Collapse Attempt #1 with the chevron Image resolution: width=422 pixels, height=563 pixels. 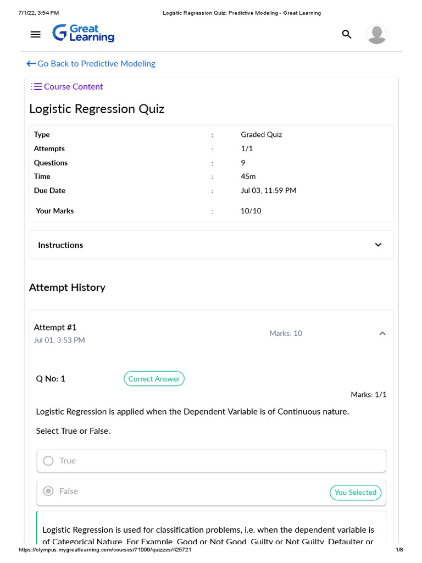pyautogui.click(x=382, y=333)
